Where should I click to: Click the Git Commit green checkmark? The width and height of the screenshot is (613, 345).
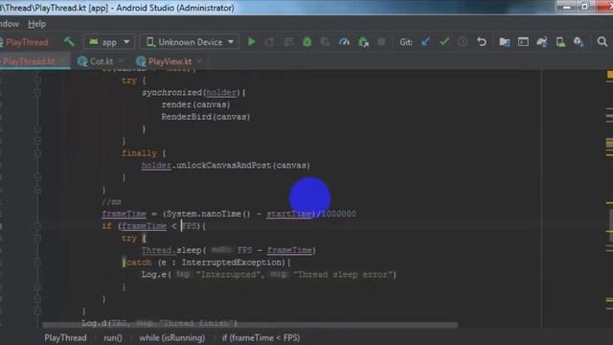(444, 41)
